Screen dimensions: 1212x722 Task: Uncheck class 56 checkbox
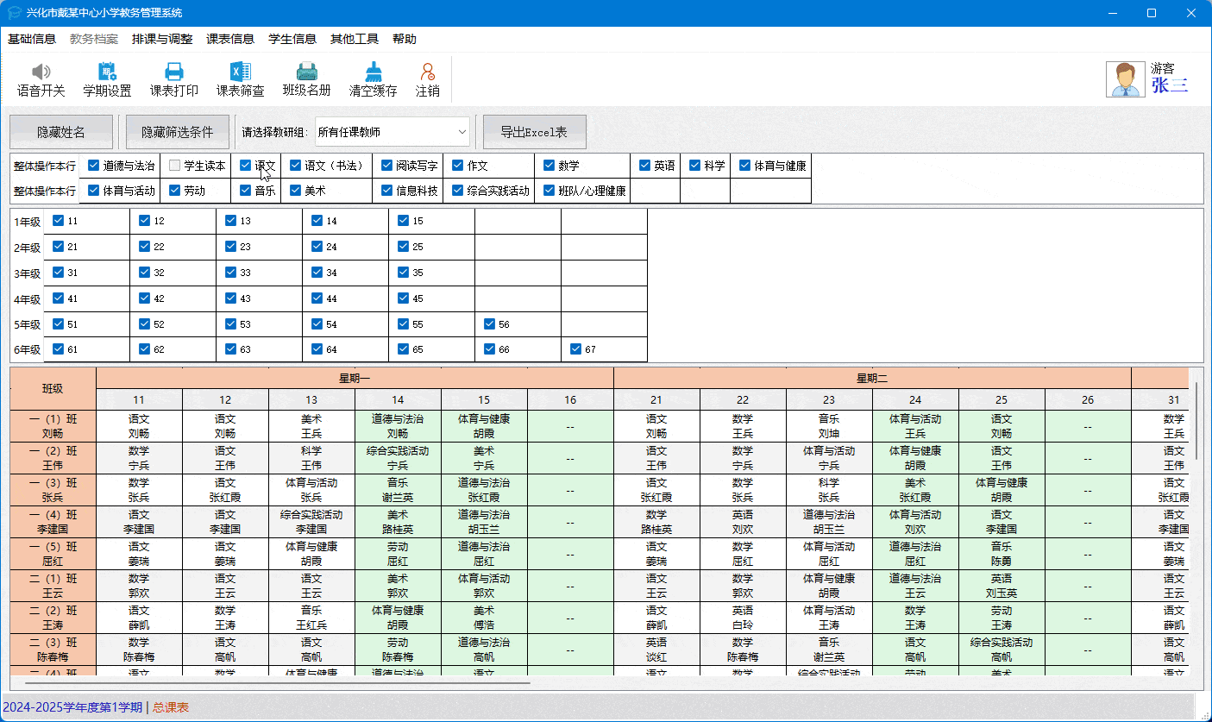click(490, 324)
